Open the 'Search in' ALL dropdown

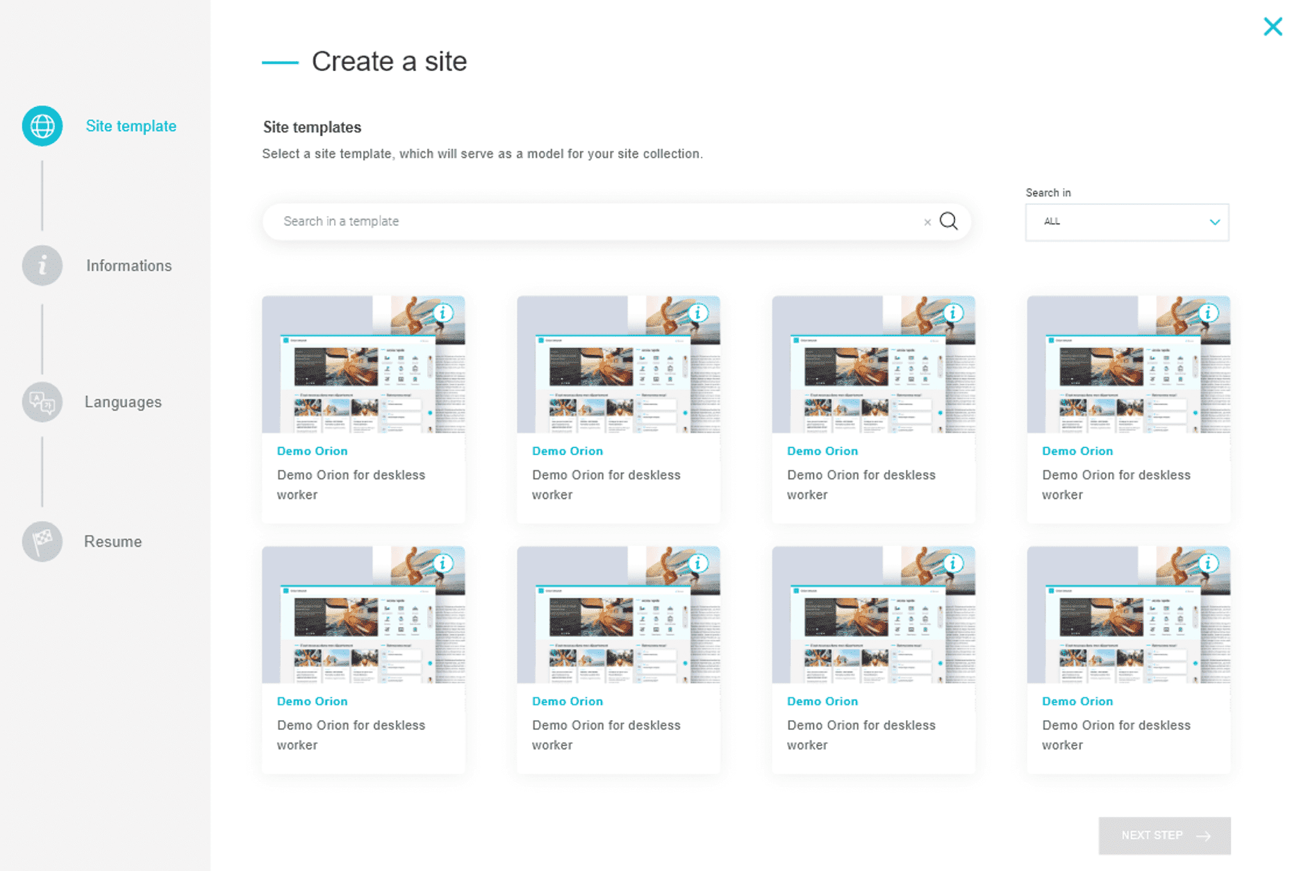click(x=1127, y=222)
